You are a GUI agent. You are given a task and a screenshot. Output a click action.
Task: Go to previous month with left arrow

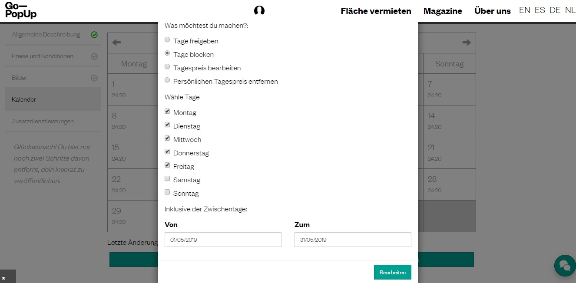pyautogui.click(x=116, y=43)
